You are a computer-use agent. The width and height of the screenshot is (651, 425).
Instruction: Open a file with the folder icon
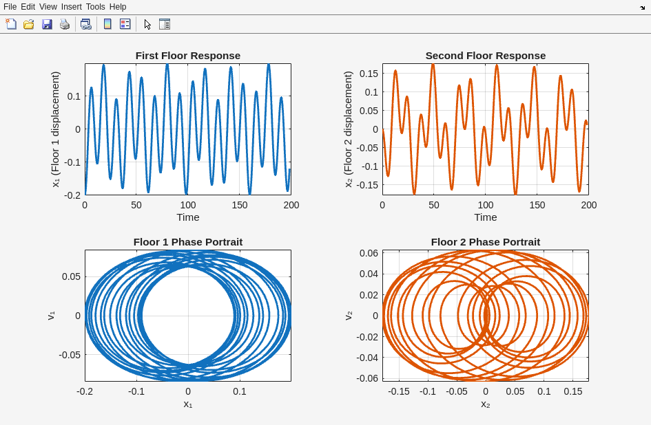coord(29,24)
